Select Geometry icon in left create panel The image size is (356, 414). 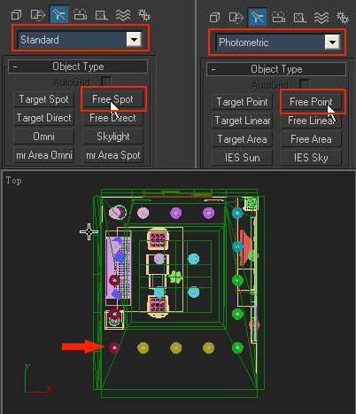pyautogui.click(x=16, y=14)
